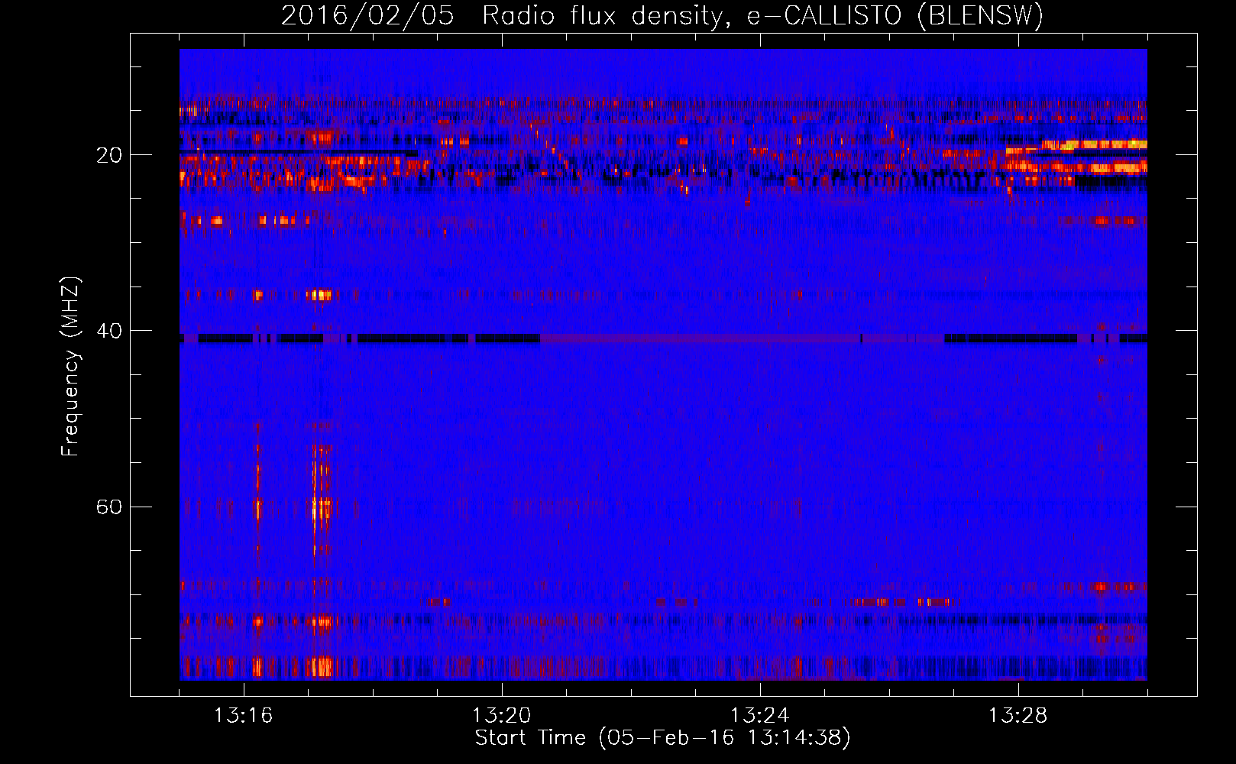Click the 40 MHz frequency tick label
The image size is (1236, 764).
(x=108, y=331)
